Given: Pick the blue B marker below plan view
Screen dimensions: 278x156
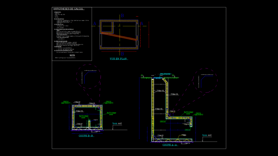Looking at the screenshot, I should pyautogui.click(x=122, y=54).
